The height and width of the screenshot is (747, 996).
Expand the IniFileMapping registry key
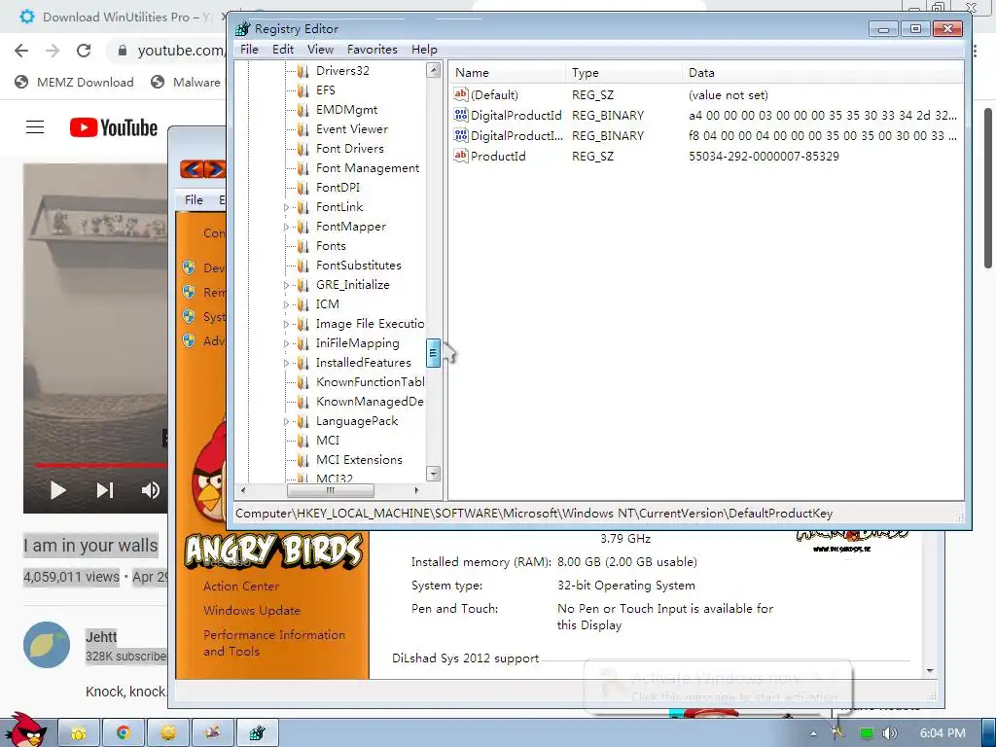tap(286, 344)
